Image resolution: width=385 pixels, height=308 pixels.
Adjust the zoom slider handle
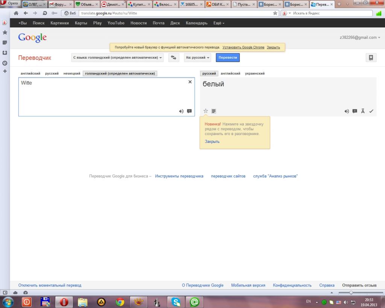pos(351,293)
